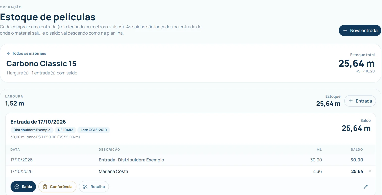Click the Estoque total value 25,64 m
382x195 pixels.
(x=356, y=63)
